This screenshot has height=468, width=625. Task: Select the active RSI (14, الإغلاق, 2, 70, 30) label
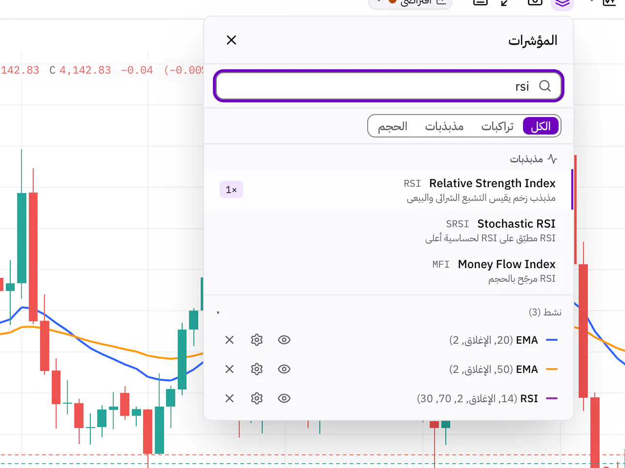click(478, 398)
